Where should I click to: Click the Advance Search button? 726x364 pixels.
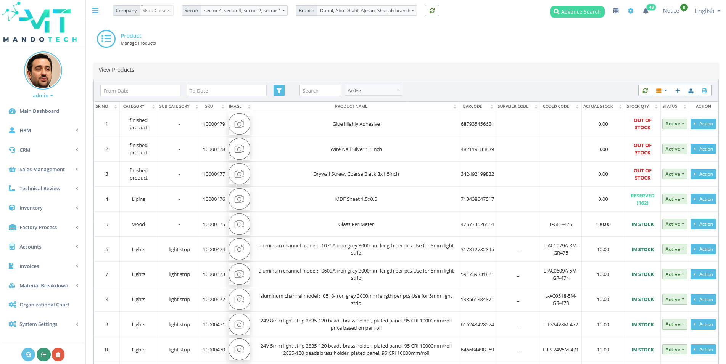click(577, 11)
